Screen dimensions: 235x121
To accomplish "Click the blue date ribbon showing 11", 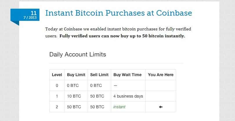I will pyautogui.click(x=25, y=15).
